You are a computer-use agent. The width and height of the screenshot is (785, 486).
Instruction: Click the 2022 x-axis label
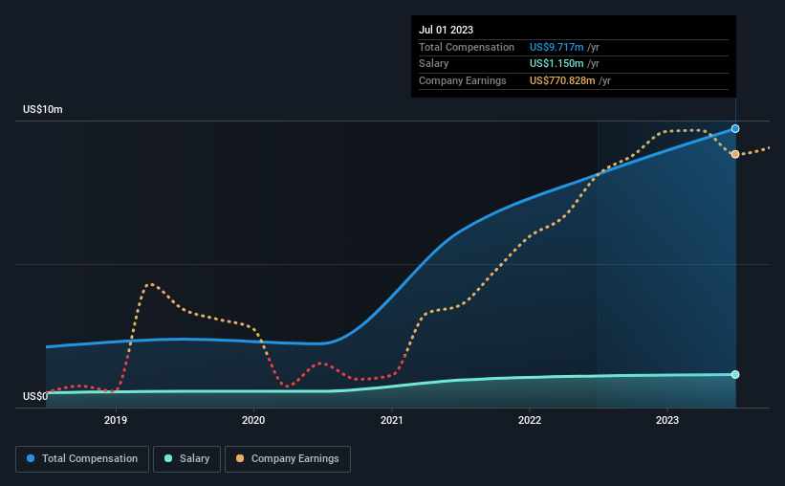[530, 420]
